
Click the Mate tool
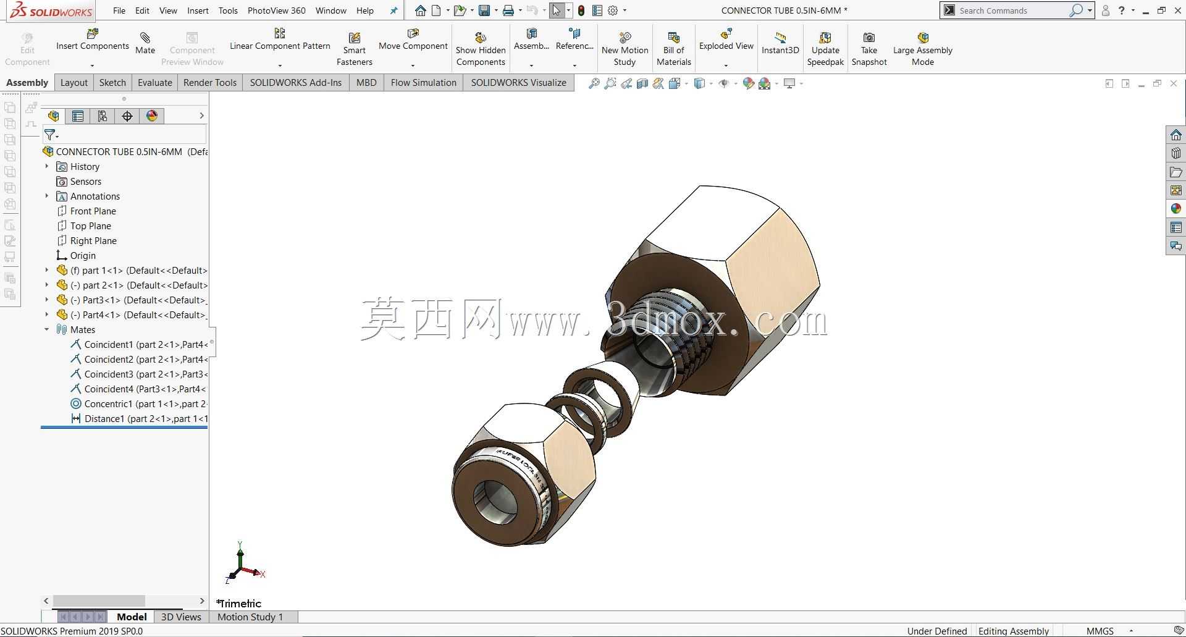coord(145,43)
